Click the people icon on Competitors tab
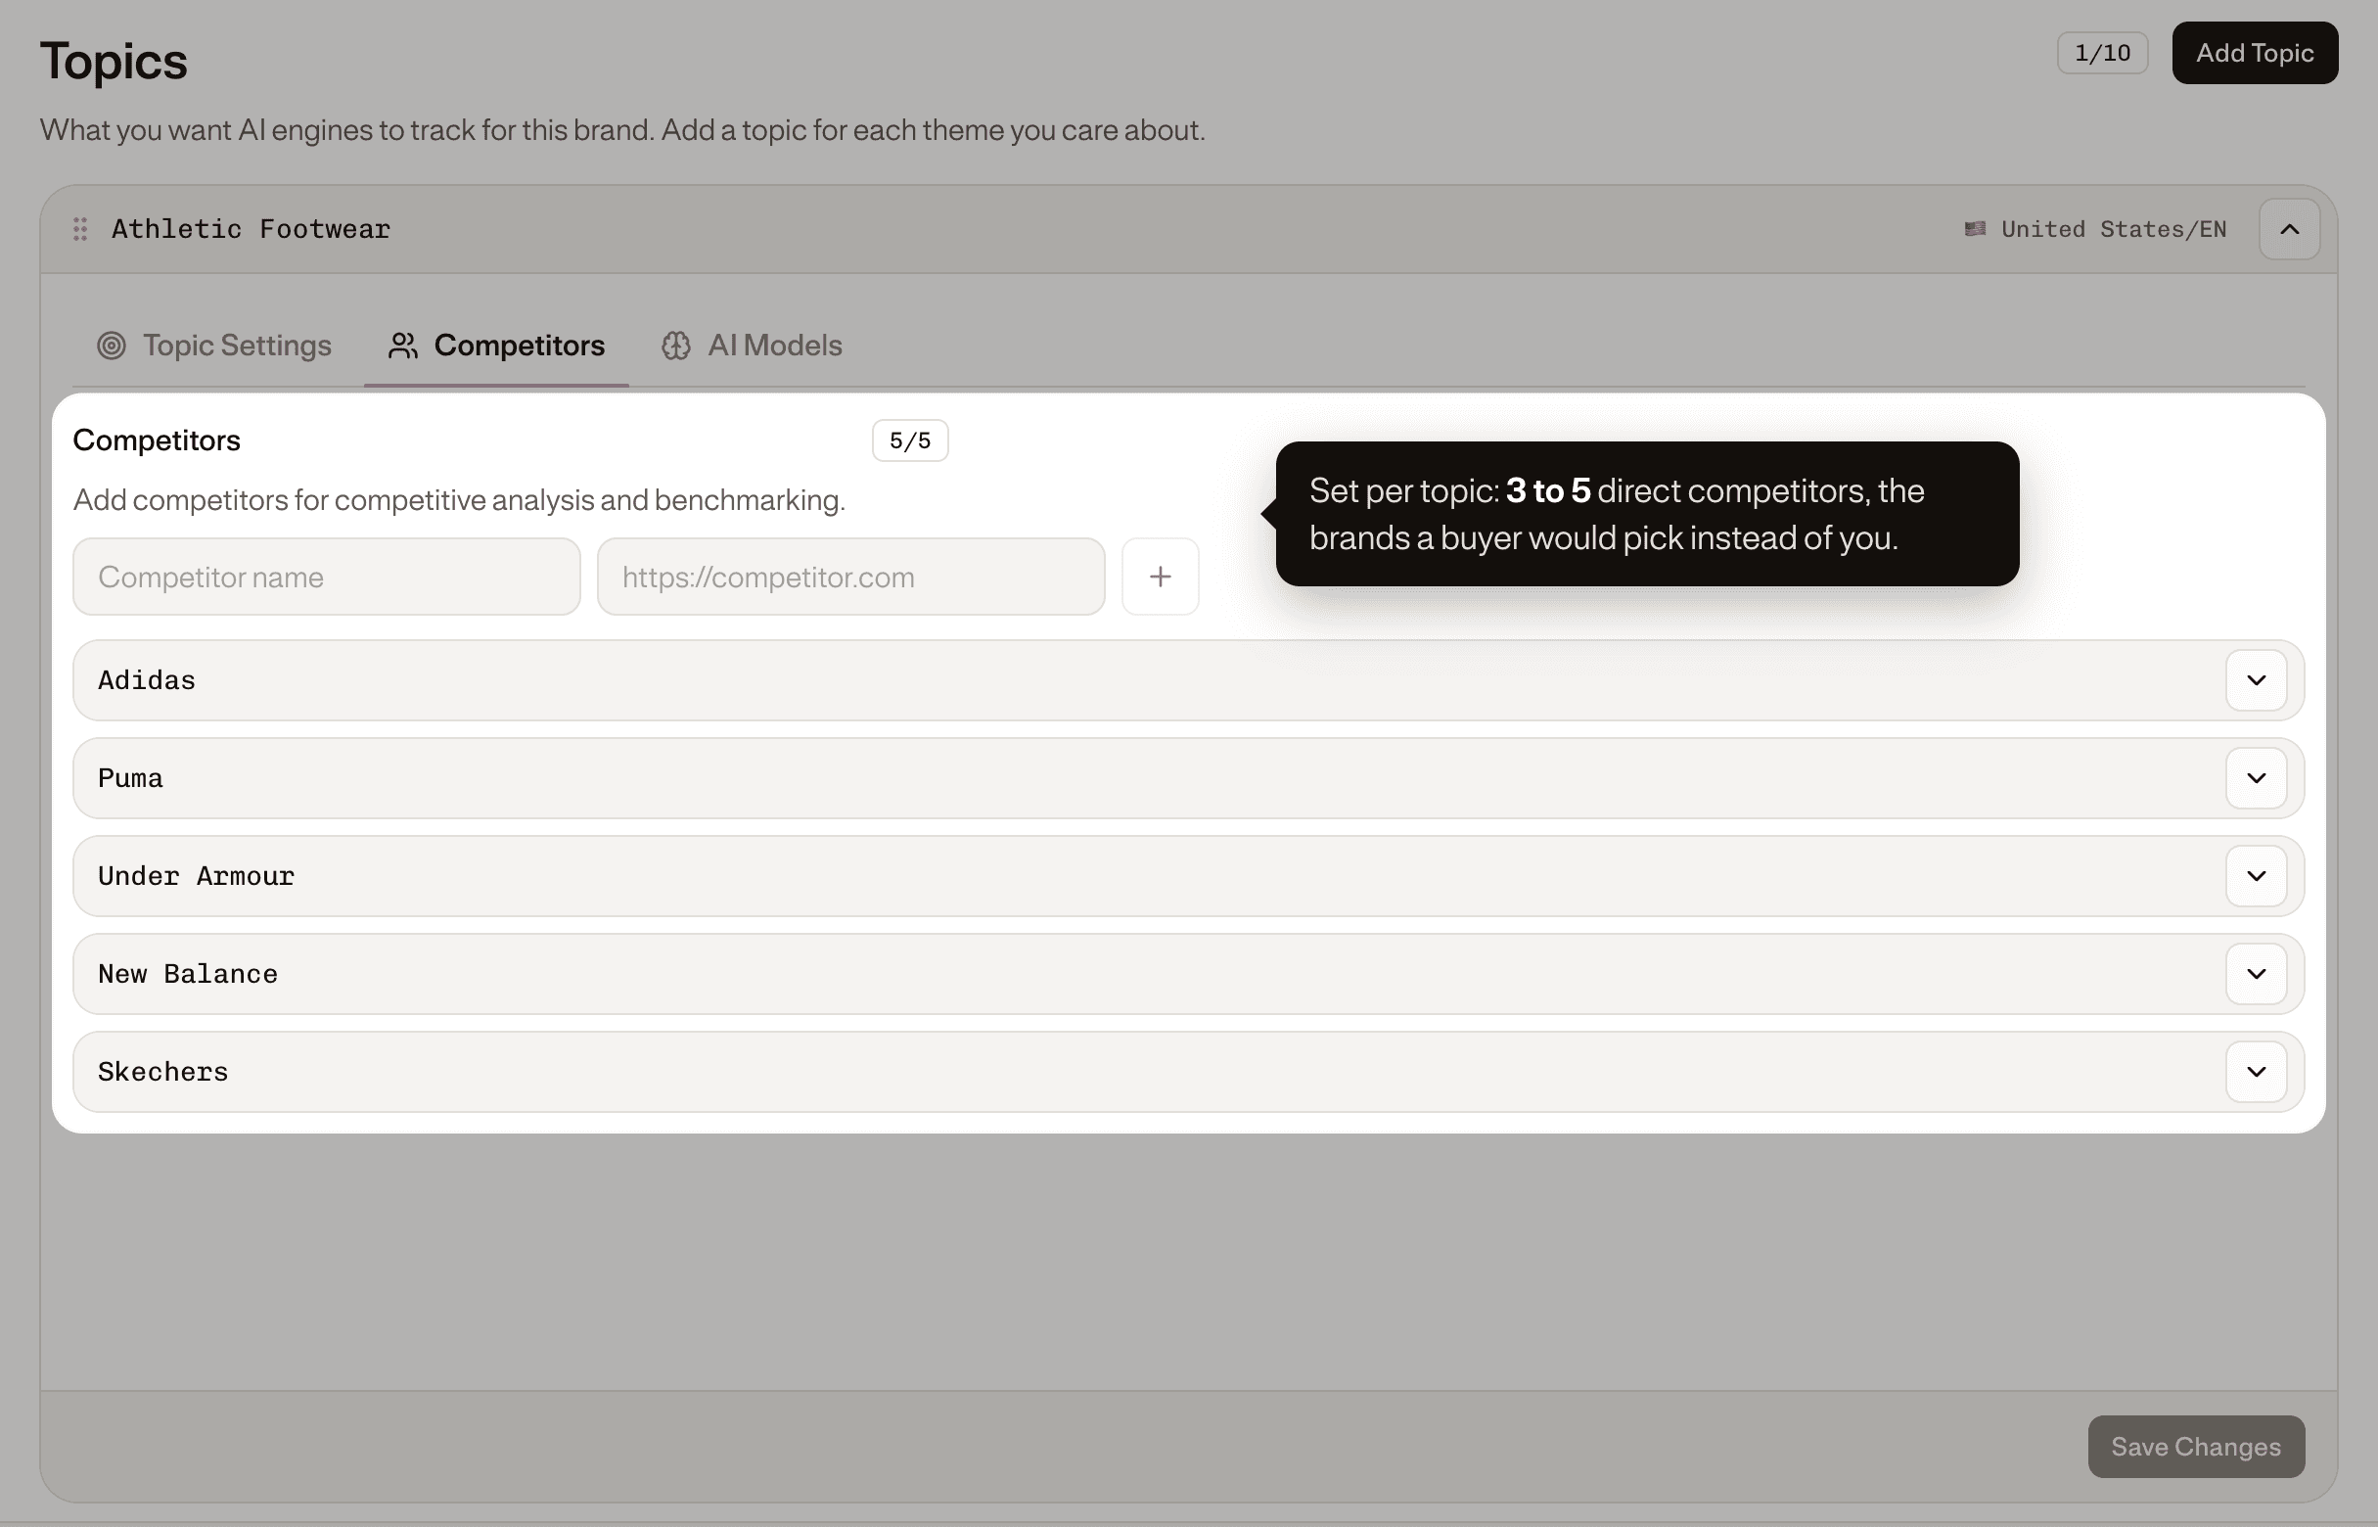This screenshot has width=2378, height=1527. [402, 346]
